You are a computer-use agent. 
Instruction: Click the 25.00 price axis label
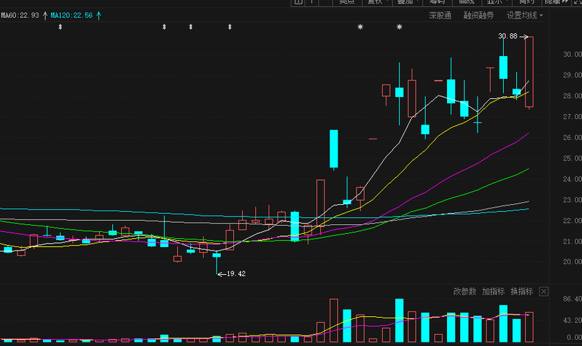572,158
